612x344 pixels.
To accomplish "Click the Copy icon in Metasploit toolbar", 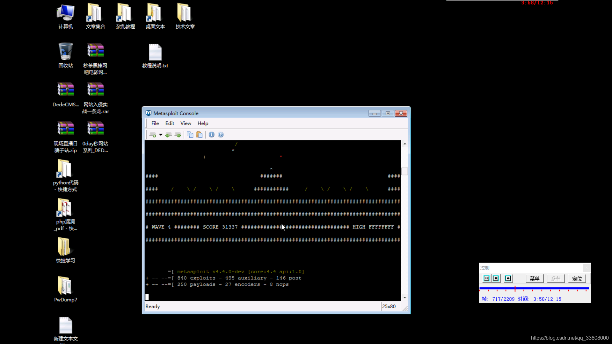I will [x=190, y=135].
